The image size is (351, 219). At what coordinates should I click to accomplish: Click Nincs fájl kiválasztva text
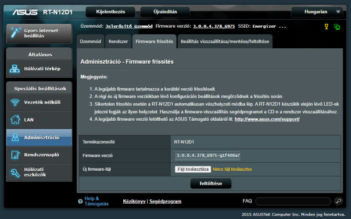232,169
